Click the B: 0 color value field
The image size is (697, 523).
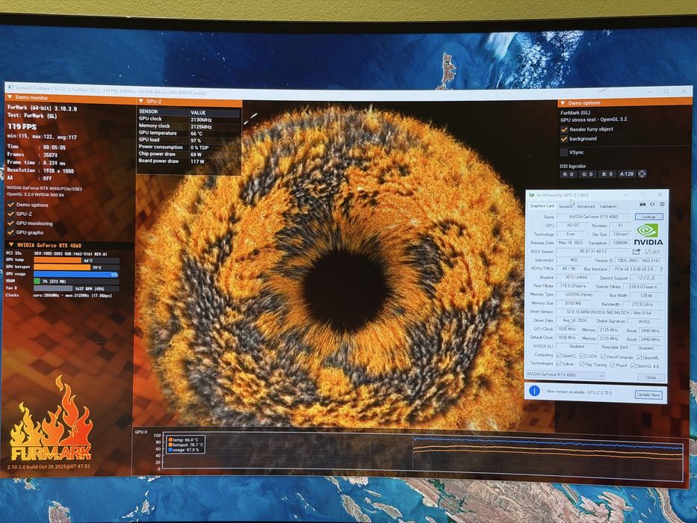pyautogui.click(x=607, y=174)
